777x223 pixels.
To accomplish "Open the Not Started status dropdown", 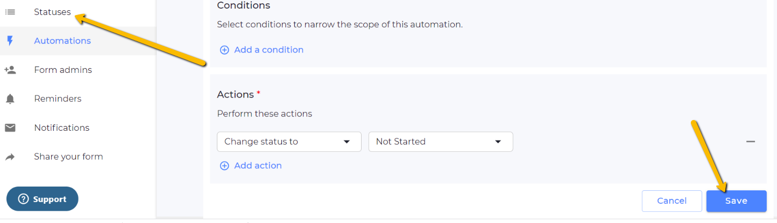I will pyautogui.click(x=440, y=142).
